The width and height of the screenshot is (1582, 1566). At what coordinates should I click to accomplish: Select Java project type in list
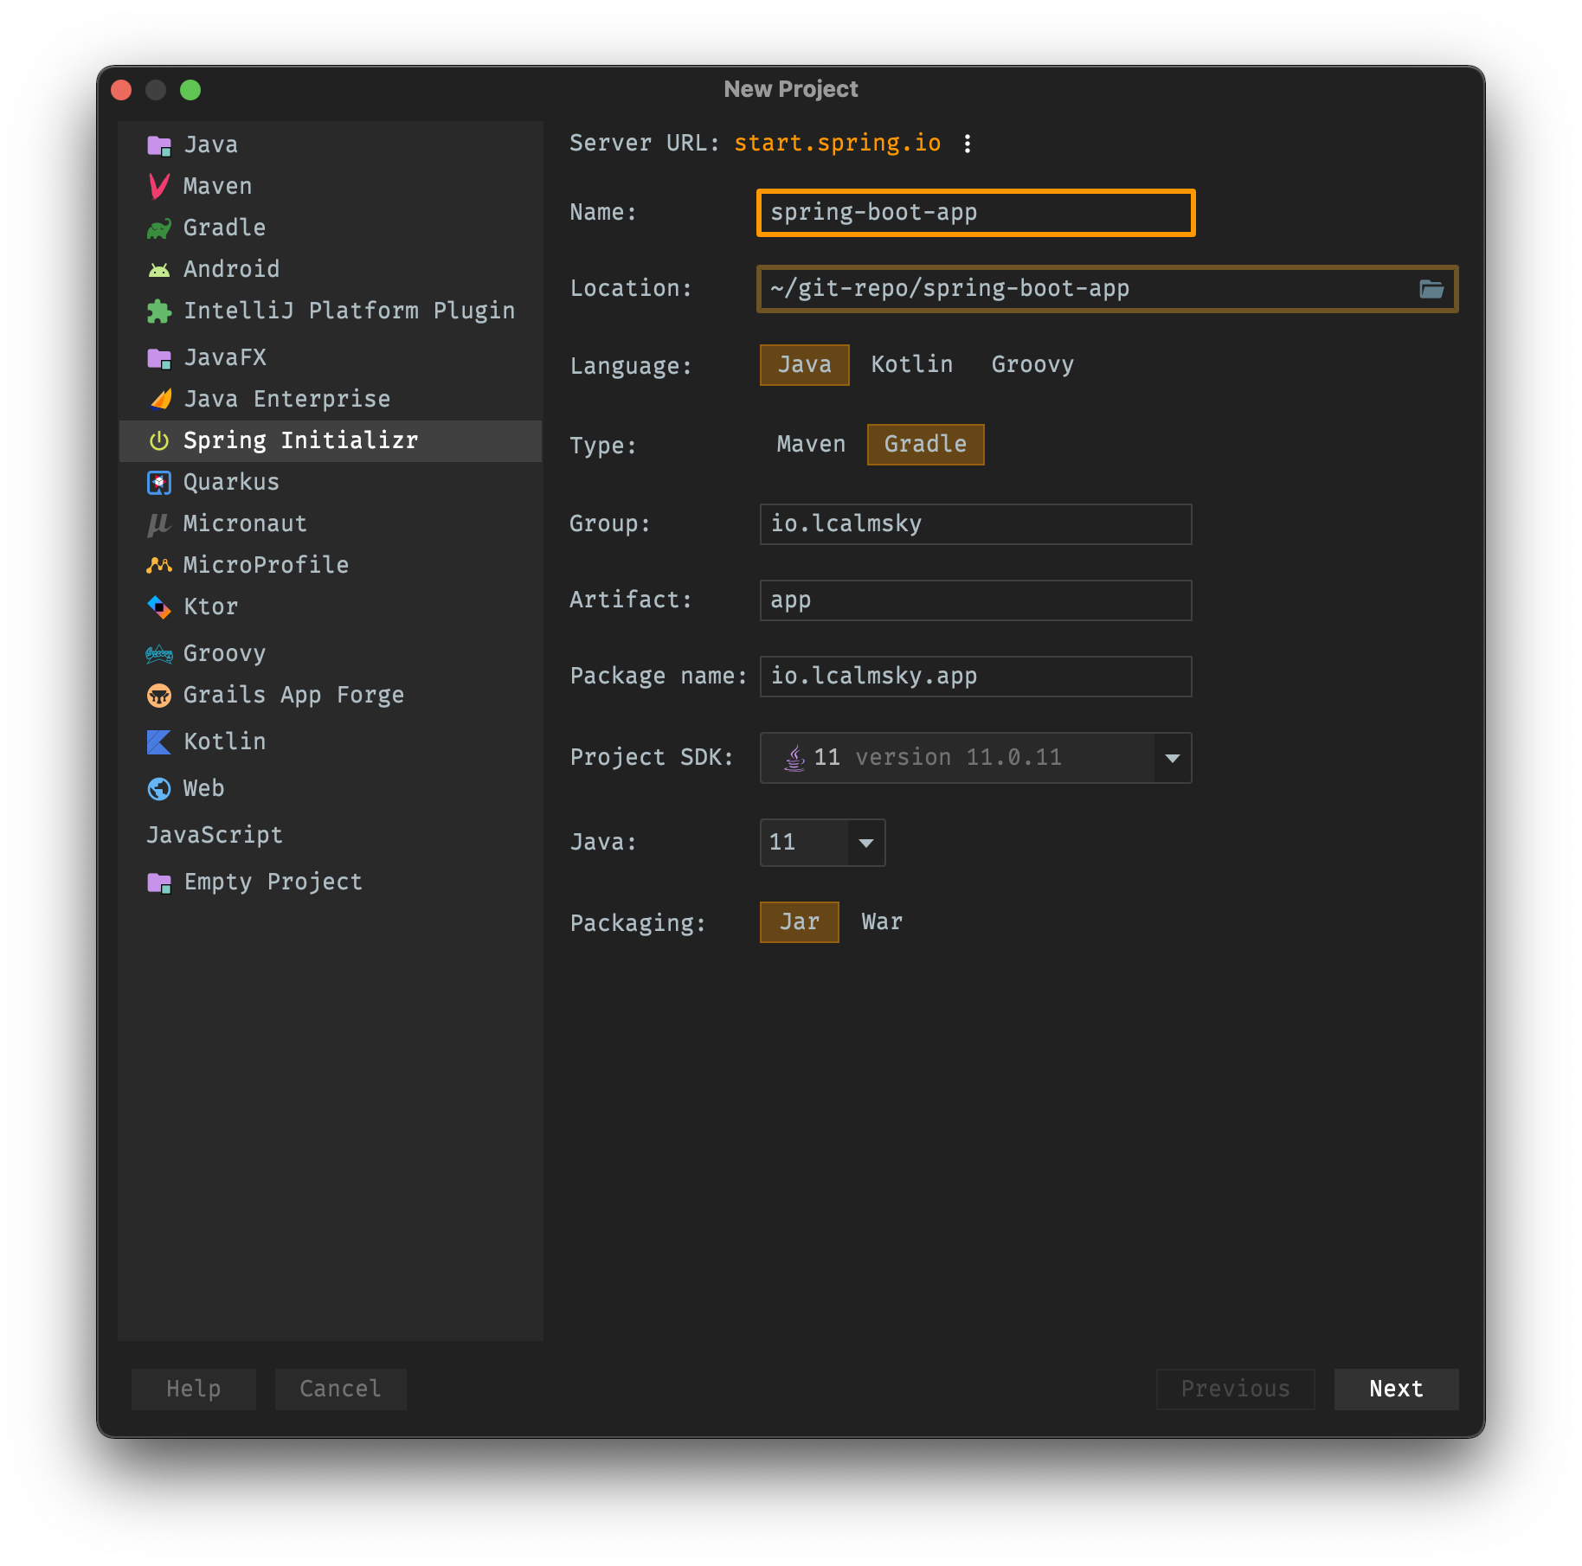coord(331,145)
